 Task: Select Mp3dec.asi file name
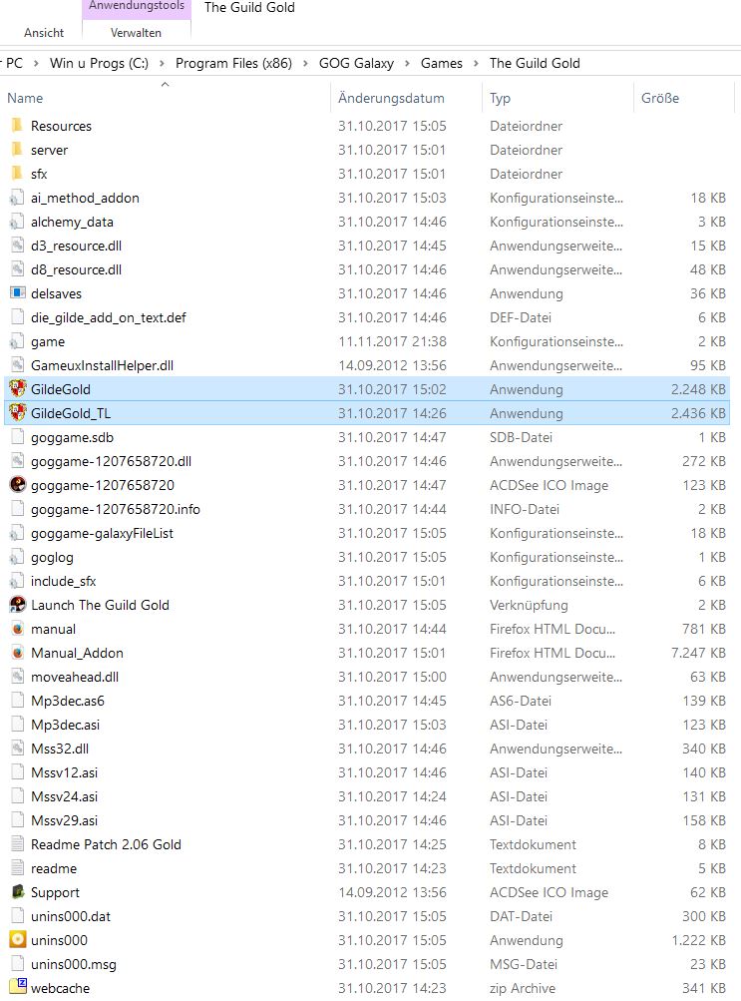[x=65, y=725]
